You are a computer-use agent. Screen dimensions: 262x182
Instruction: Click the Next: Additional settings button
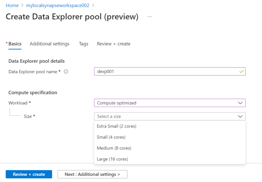click(92, 174)
